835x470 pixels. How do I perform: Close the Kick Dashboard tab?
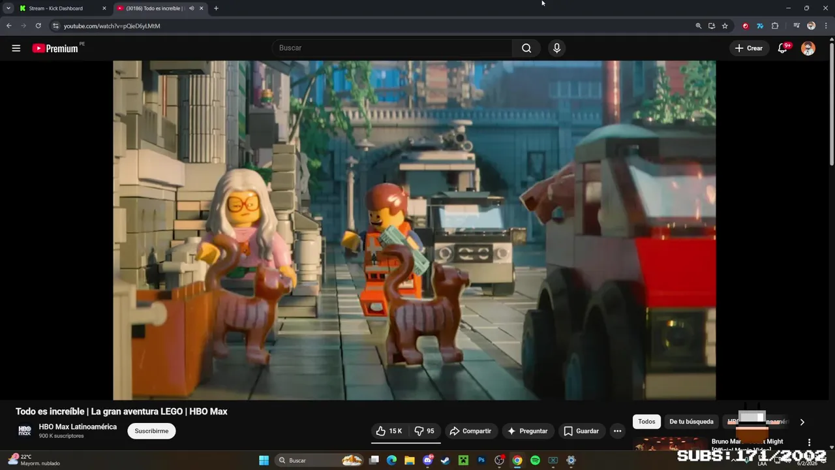click(104, 8)
